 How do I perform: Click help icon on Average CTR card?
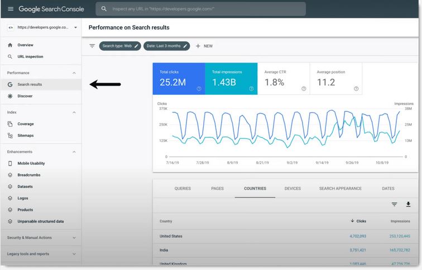point(304,89)
